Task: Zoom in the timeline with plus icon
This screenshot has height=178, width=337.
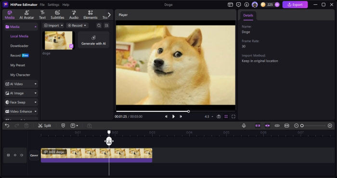Action: click(x=330, y=125)
